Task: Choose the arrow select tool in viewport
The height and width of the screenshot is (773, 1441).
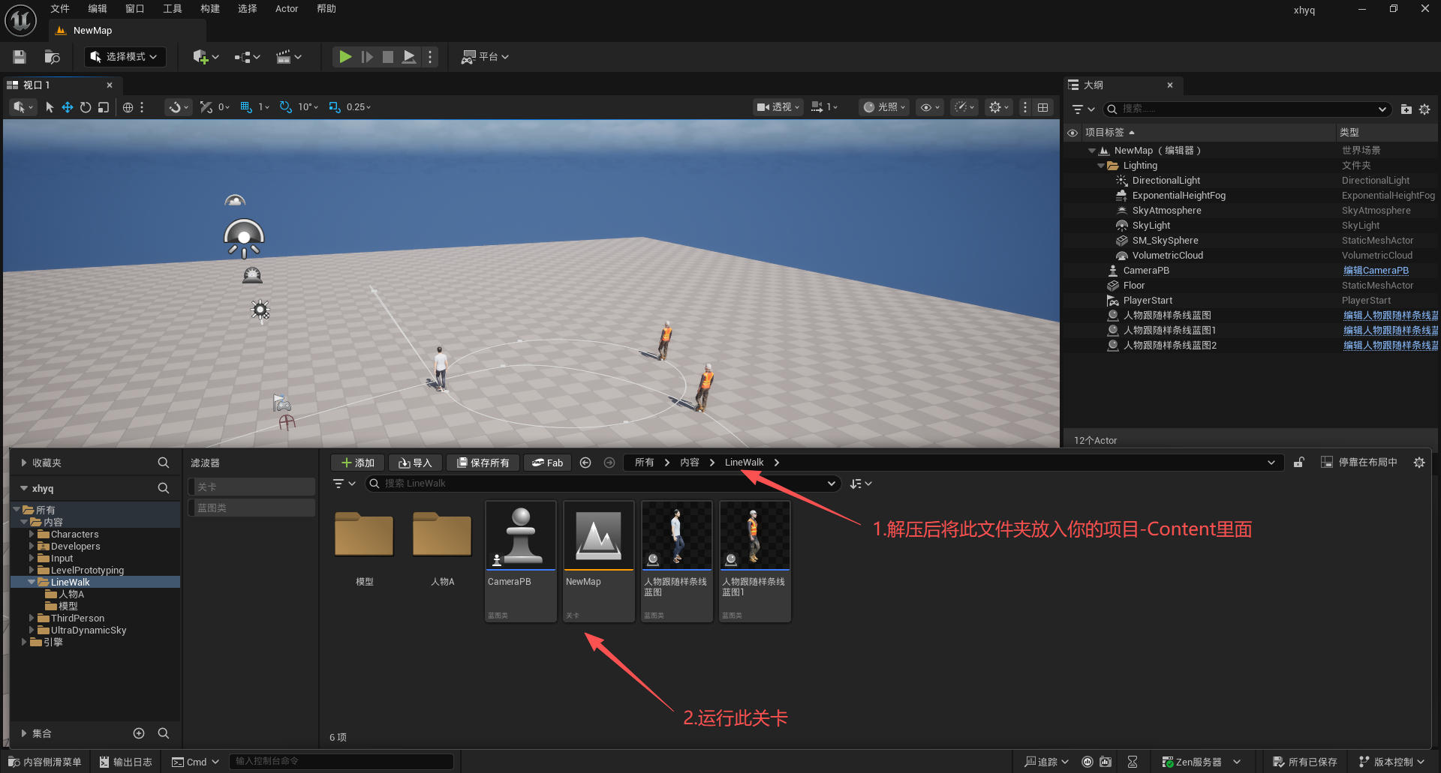Action: click(50, 107)
